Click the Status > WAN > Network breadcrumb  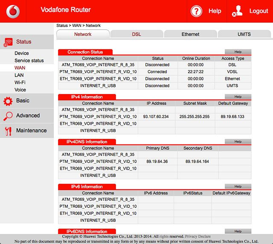(78, 26)
